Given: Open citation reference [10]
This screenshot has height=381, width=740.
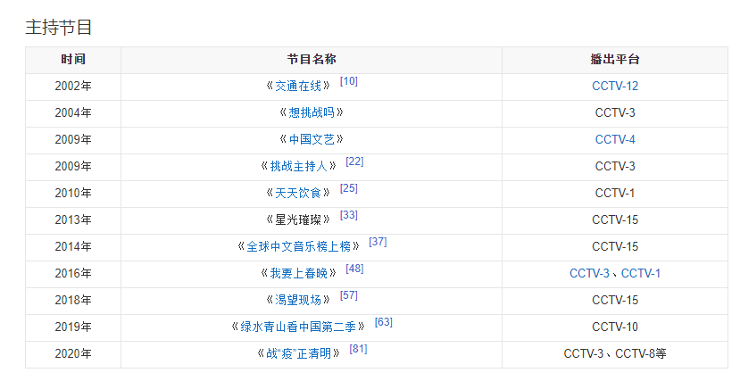Looking at the screenshot, I should point(349,81).
